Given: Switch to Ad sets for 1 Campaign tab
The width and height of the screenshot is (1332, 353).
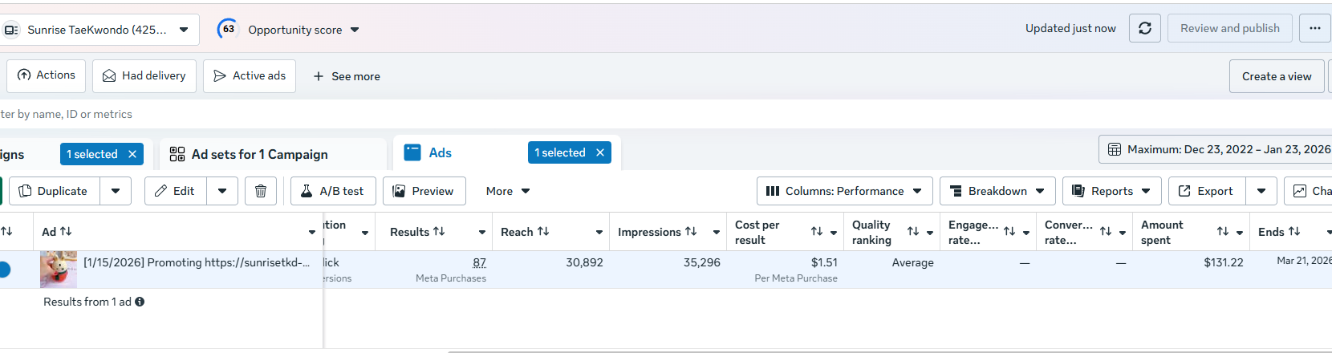Looking at the screenshot, I should (259, 154).
